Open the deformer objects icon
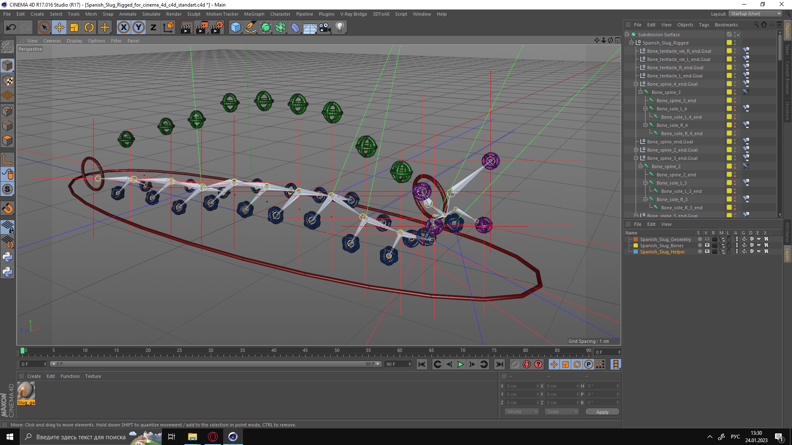The height and width of the screenshot is (445, 792). [x=295, y=28]
